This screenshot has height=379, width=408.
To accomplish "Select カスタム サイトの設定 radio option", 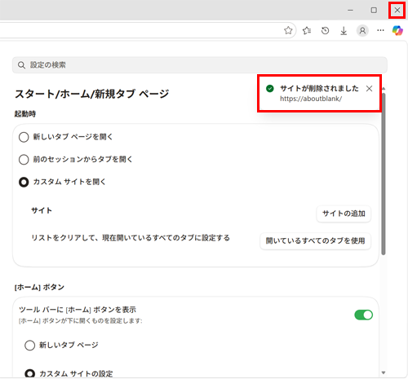I will tap(29, 373).
